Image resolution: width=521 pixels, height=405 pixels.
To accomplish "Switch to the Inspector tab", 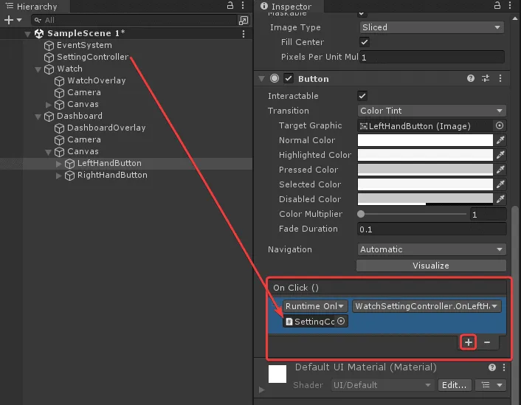I will 289,7.
